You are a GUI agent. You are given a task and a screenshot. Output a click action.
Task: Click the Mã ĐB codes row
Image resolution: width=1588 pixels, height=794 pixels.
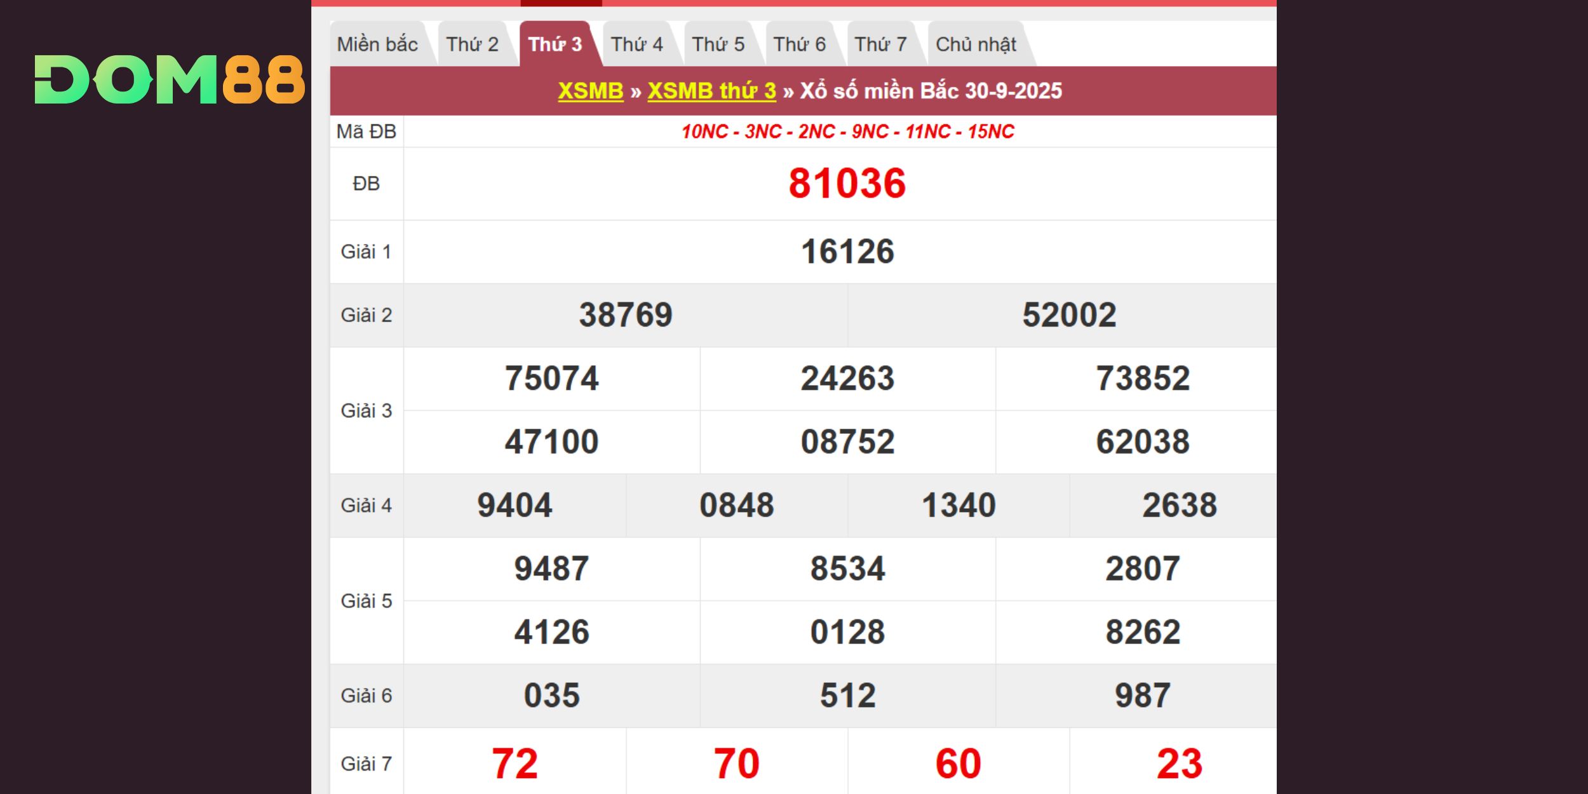point(847,131)
